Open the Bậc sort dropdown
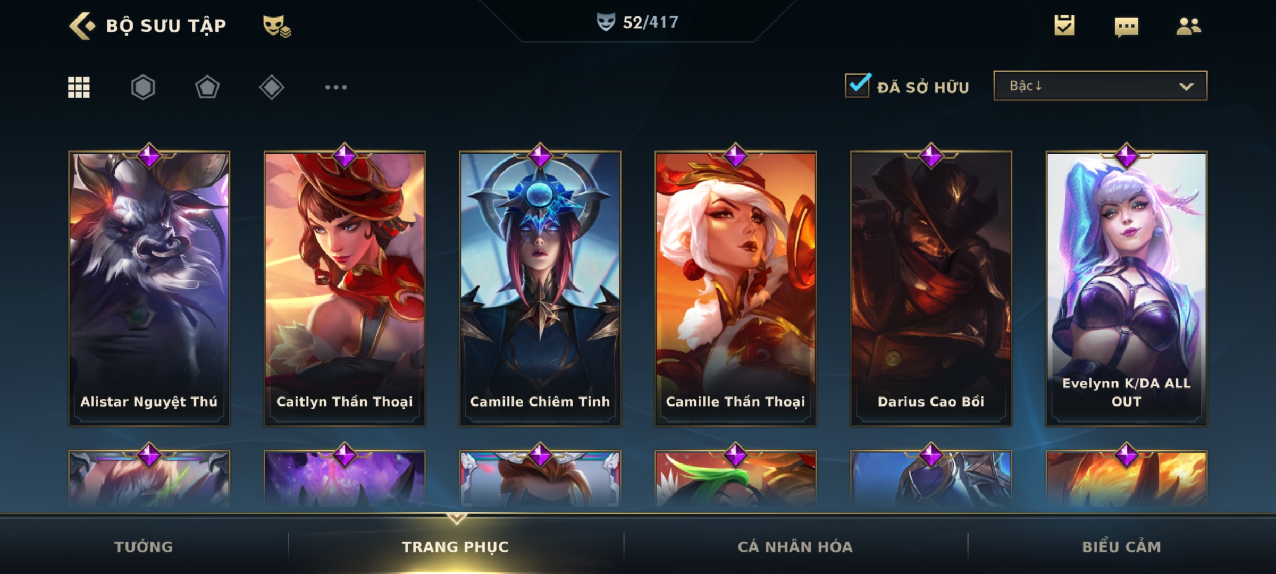The width and height of the screenshot is (1276, 574). point(1100,86)
